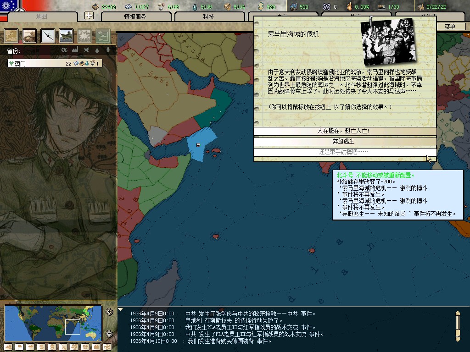The width and height of the screenshot is (470, 352).
Task: Select diplomatic map mode briefcase icon
Action: [96, 347]
